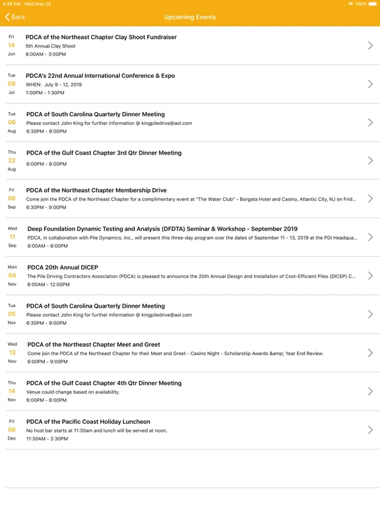The image size is (380, 507).
Task: Click the '6:00PM - 8:00PM' time under 3rd Qtr Dinner
Action: pos(47,164)
